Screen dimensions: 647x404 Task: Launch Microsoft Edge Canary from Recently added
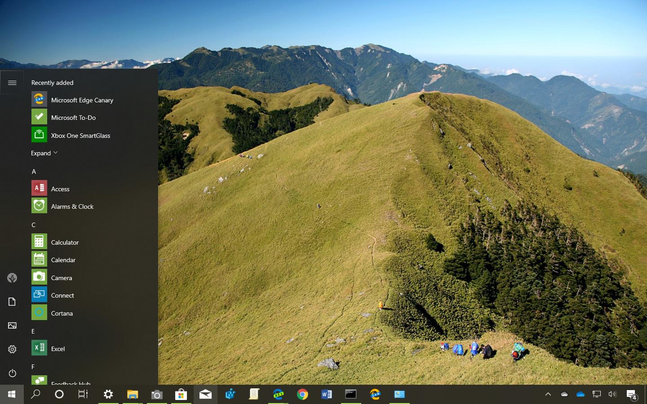point(82,100)
